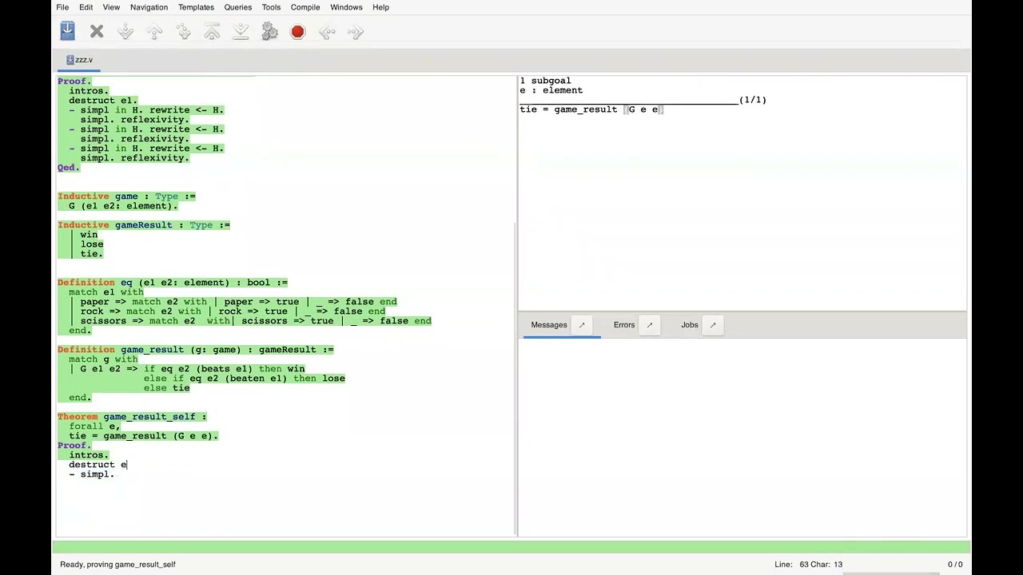Click the '| lose' constructor line
Image resolution: width=1023 pixels, height=575 pixels.
pyautogui.click(x=86, y=244)
